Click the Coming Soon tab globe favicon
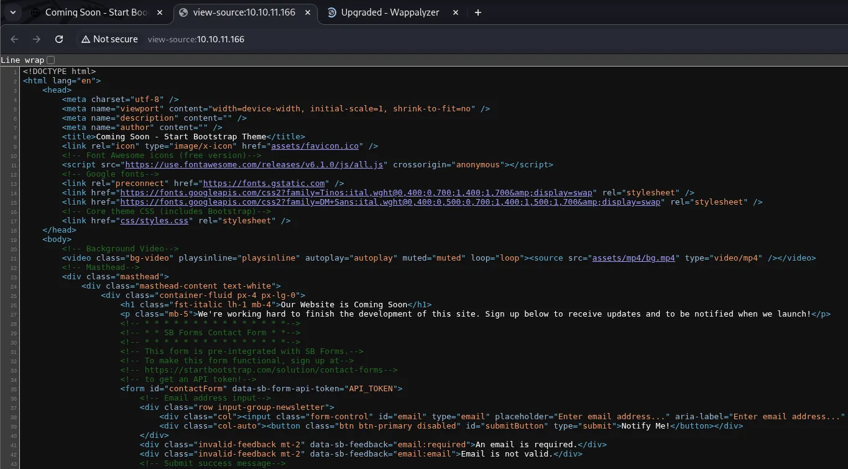This screenshot has height=469, width=848. [x=35, y=12]
